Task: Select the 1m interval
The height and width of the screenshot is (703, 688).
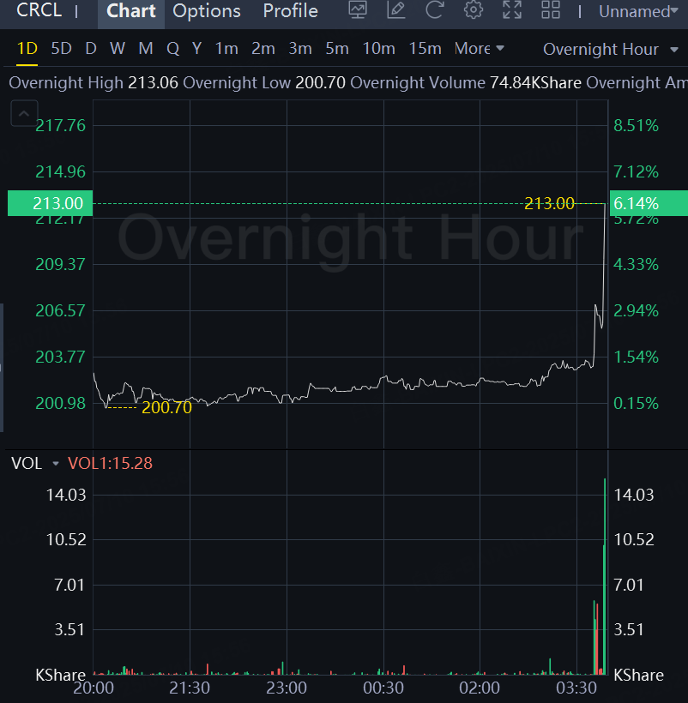Action: tap(226, 48)
